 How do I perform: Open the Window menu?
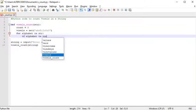[93, 6]
